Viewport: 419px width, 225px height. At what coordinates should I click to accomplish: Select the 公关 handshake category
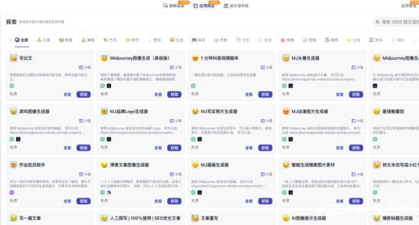coord(354,40)
